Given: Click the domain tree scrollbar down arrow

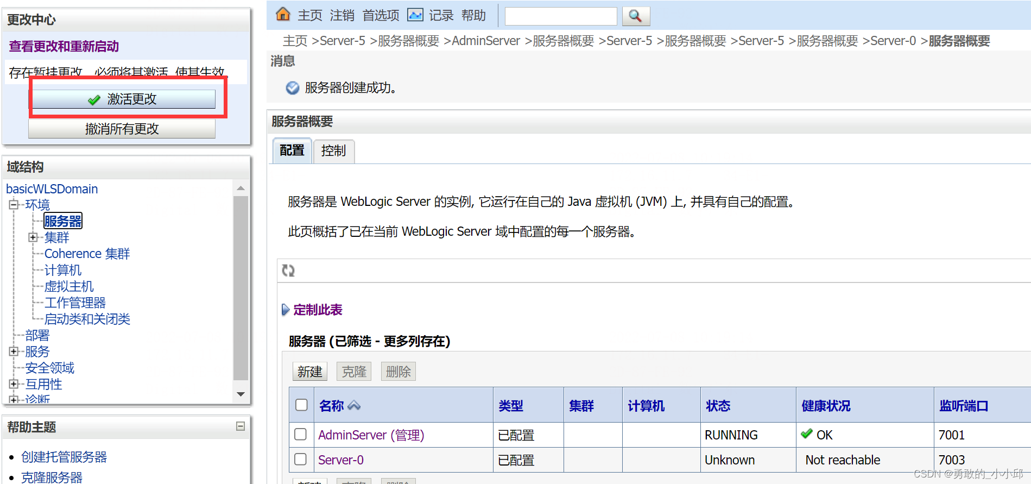Looking at the screenshot, I should click(241, 394).
